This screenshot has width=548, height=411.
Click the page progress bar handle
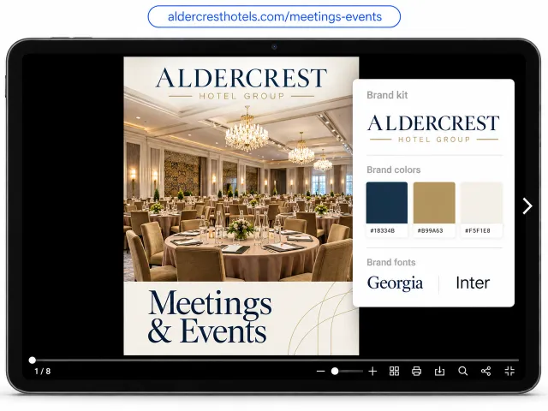click(x=33, y=360)
